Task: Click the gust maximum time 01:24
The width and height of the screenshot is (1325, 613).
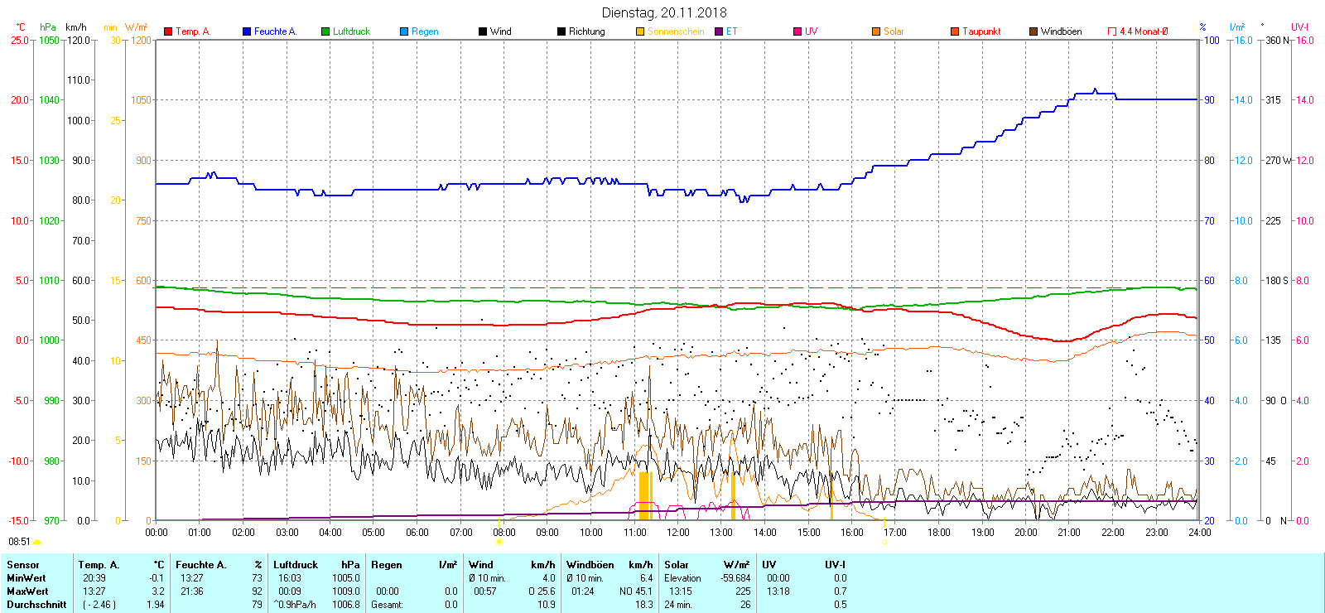Action: tap(583, 591)
